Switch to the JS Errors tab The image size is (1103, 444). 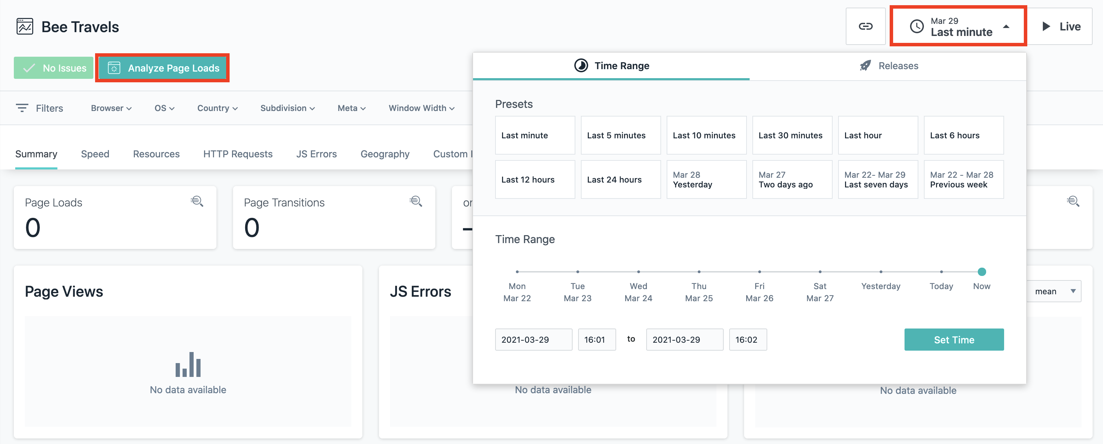coord(316,154)
